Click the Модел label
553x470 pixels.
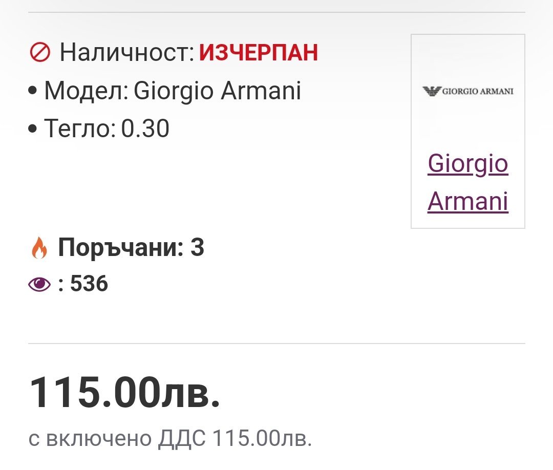[86, 91]
